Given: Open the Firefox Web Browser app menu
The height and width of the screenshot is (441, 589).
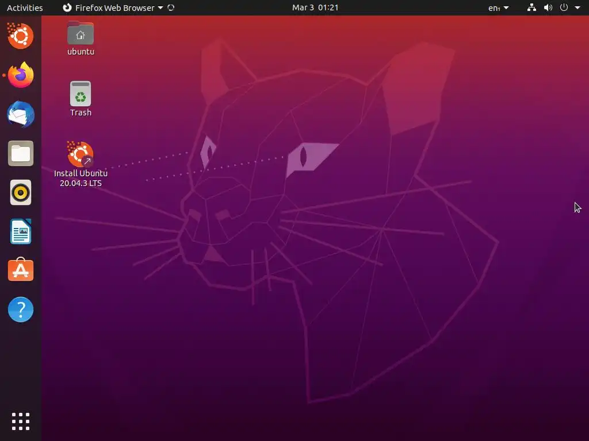Looking at the screenshot, I should 113,7.
